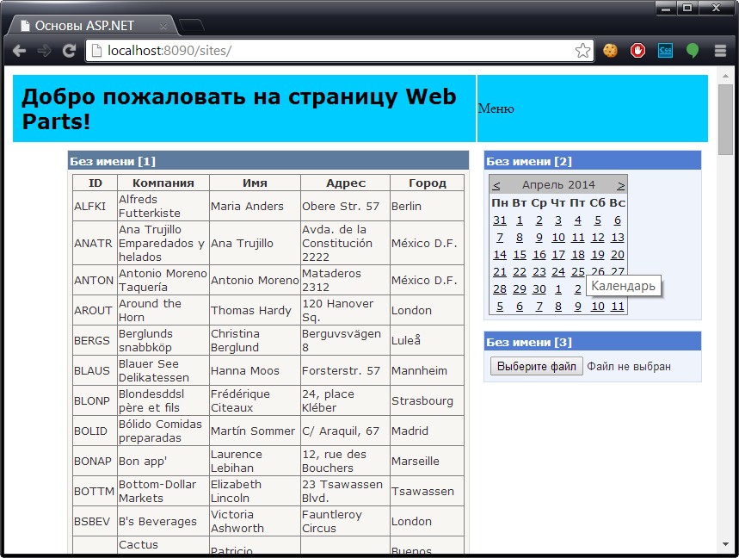Click the page icon in the address bar
The height and width of the screenshot is (558, 739).
96,51
